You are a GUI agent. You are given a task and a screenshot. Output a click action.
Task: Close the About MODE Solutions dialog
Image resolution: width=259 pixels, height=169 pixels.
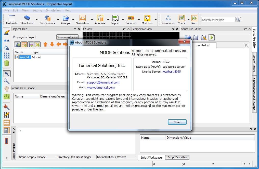(x=177, y=122)
